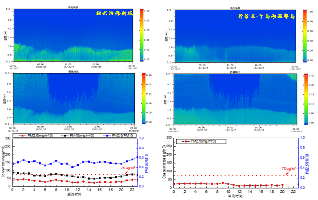Click the yellow 绍兴滨海新城 title label

point(114,13)
